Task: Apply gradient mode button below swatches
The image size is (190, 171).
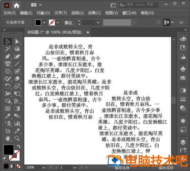Action: click(12, 166)
